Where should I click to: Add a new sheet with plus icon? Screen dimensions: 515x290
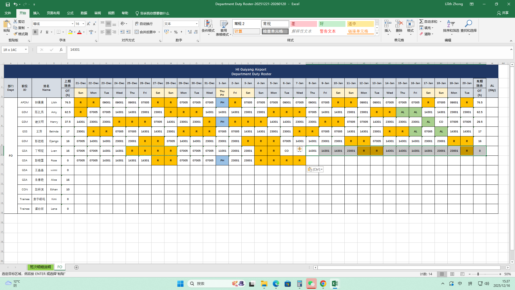pyautogui.click(x=76, y=267)
